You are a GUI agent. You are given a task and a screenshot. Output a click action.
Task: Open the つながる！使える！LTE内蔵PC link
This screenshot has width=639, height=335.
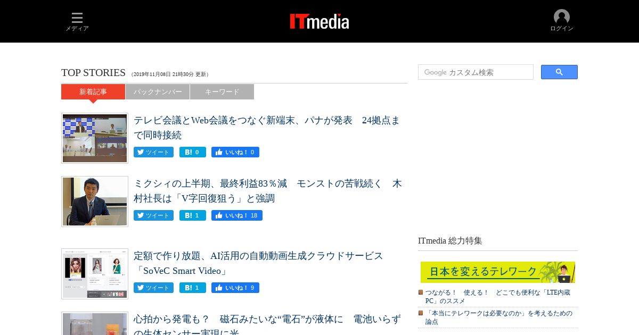pos(498,297)
